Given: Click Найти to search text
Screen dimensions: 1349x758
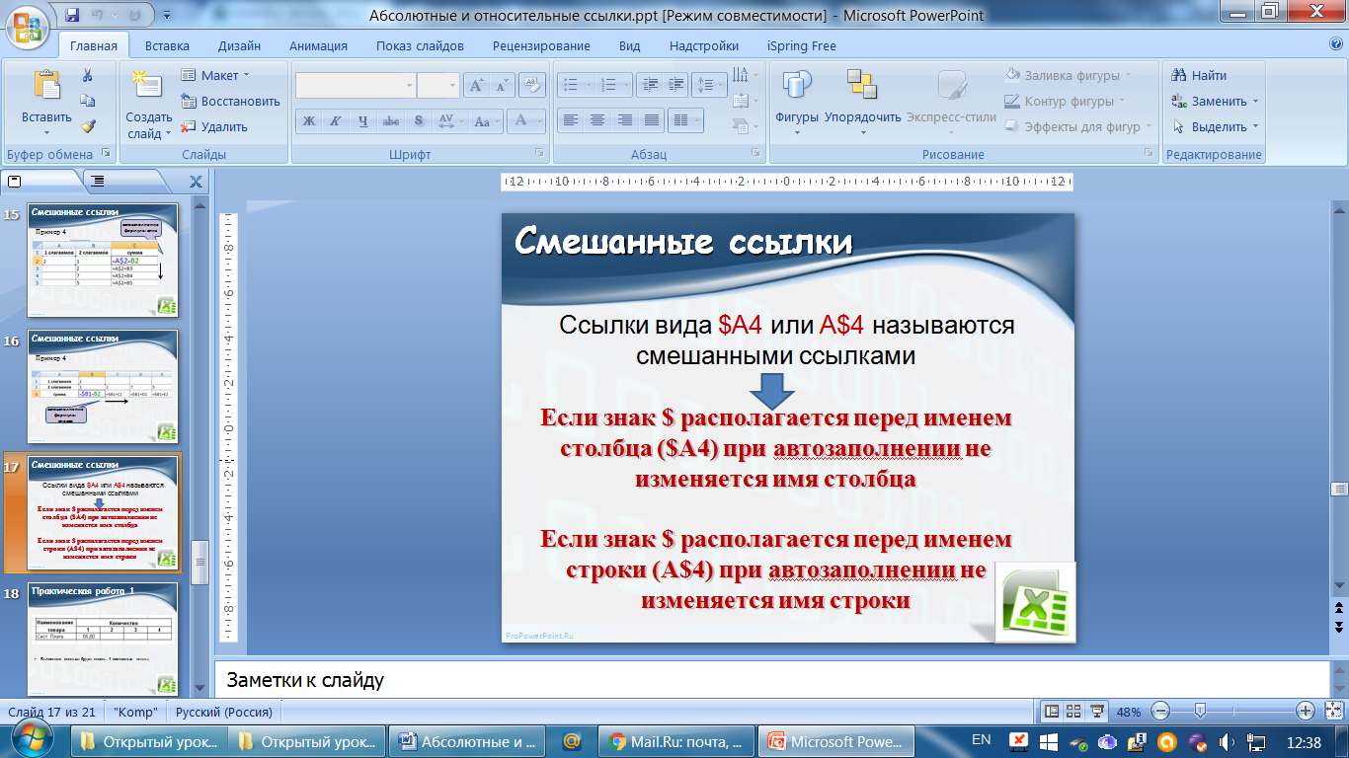Looking at the screenshot, I should tap(1199, 75).
